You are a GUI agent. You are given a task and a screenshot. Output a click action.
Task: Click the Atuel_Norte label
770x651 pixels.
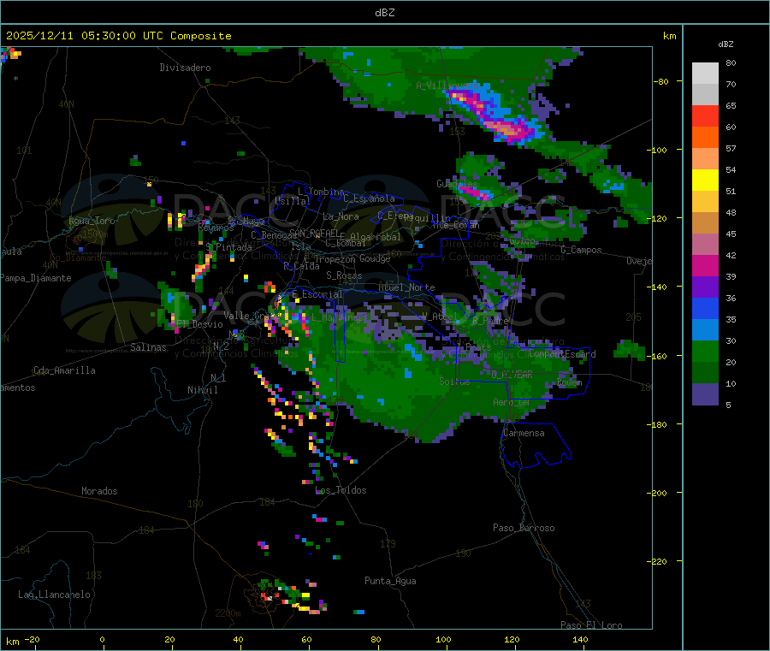406,287
